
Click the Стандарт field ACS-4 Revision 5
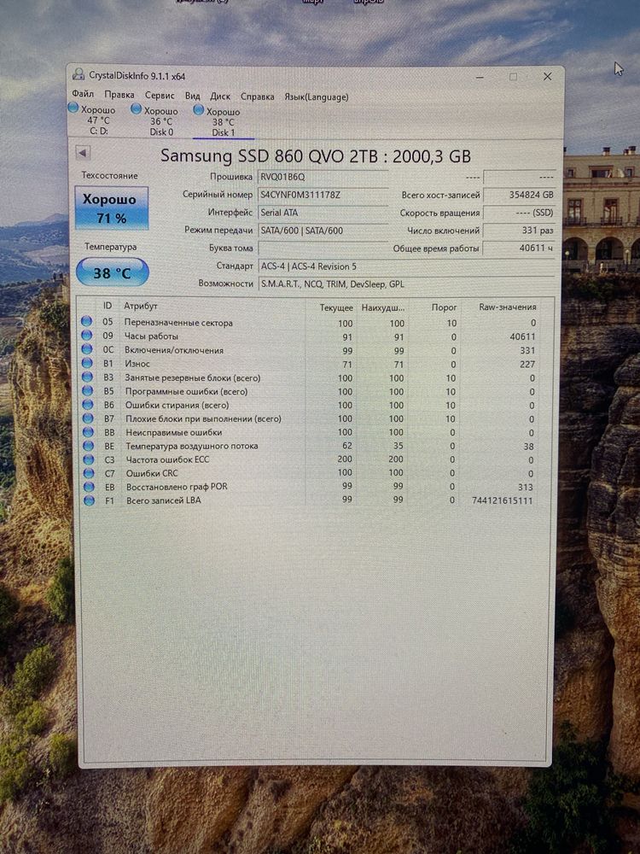point(407,266)
